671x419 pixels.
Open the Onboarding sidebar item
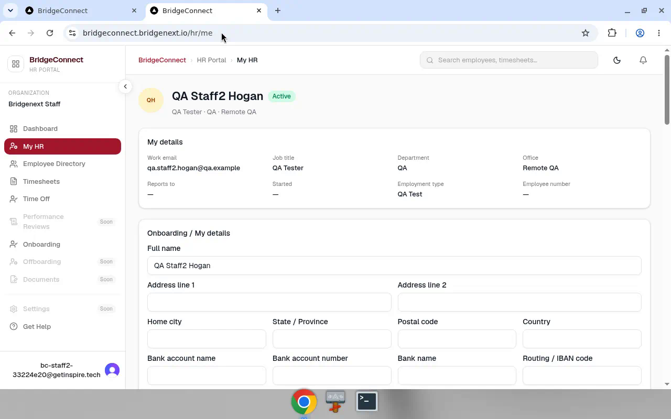pos(62,245)
